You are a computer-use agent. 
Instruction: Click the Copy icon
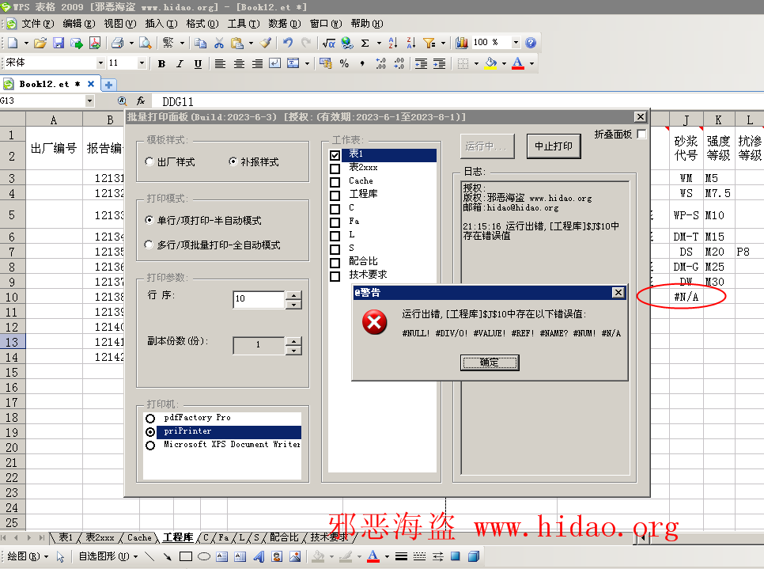pos(200,43)
